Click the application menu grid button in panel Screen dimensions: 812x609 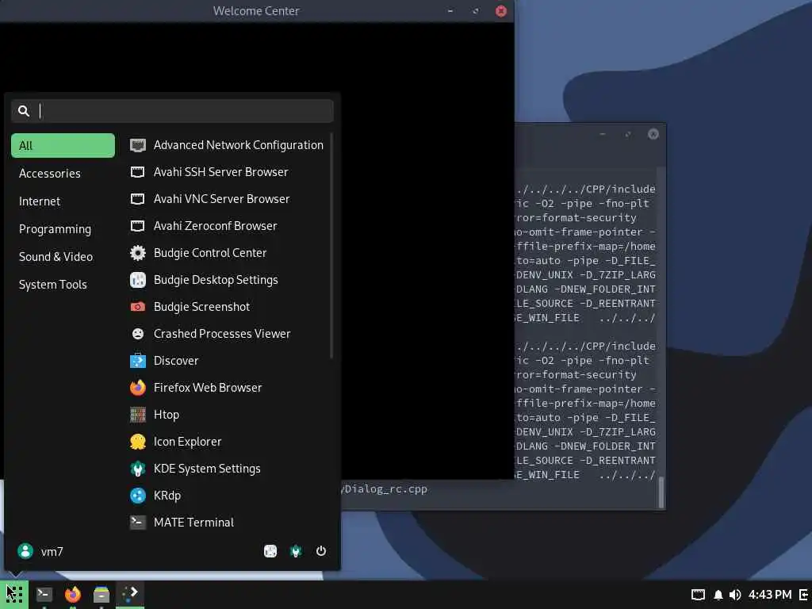coord(14,594)
